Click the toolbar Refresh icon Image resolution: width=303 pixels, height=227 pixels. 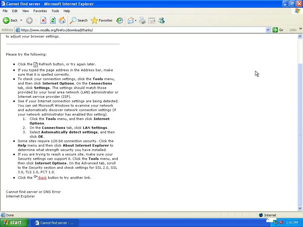pyautogui.click(x=53, y=20)
